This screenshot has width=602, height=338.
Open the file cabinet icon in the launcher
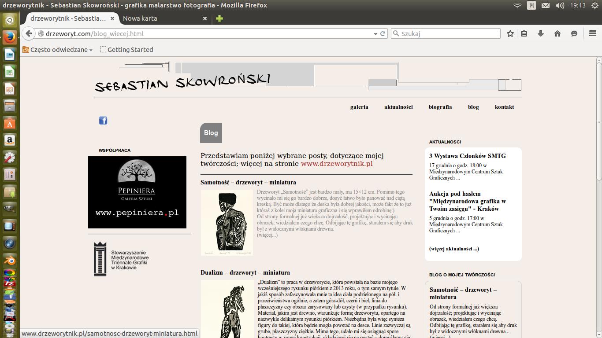[x=10, y=106]
